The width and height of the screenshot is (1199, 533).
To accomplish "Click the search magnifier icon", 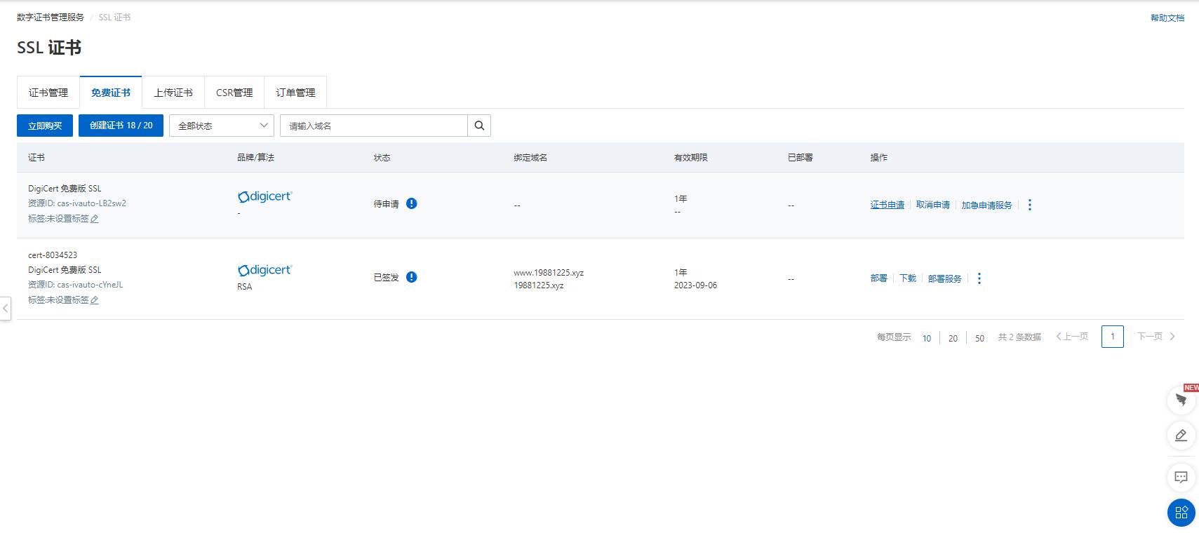I will tap(479, 126).
